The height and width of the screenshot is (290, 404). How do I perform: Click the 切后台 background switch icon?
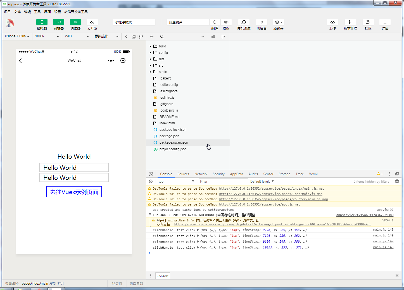pos(262,22)
